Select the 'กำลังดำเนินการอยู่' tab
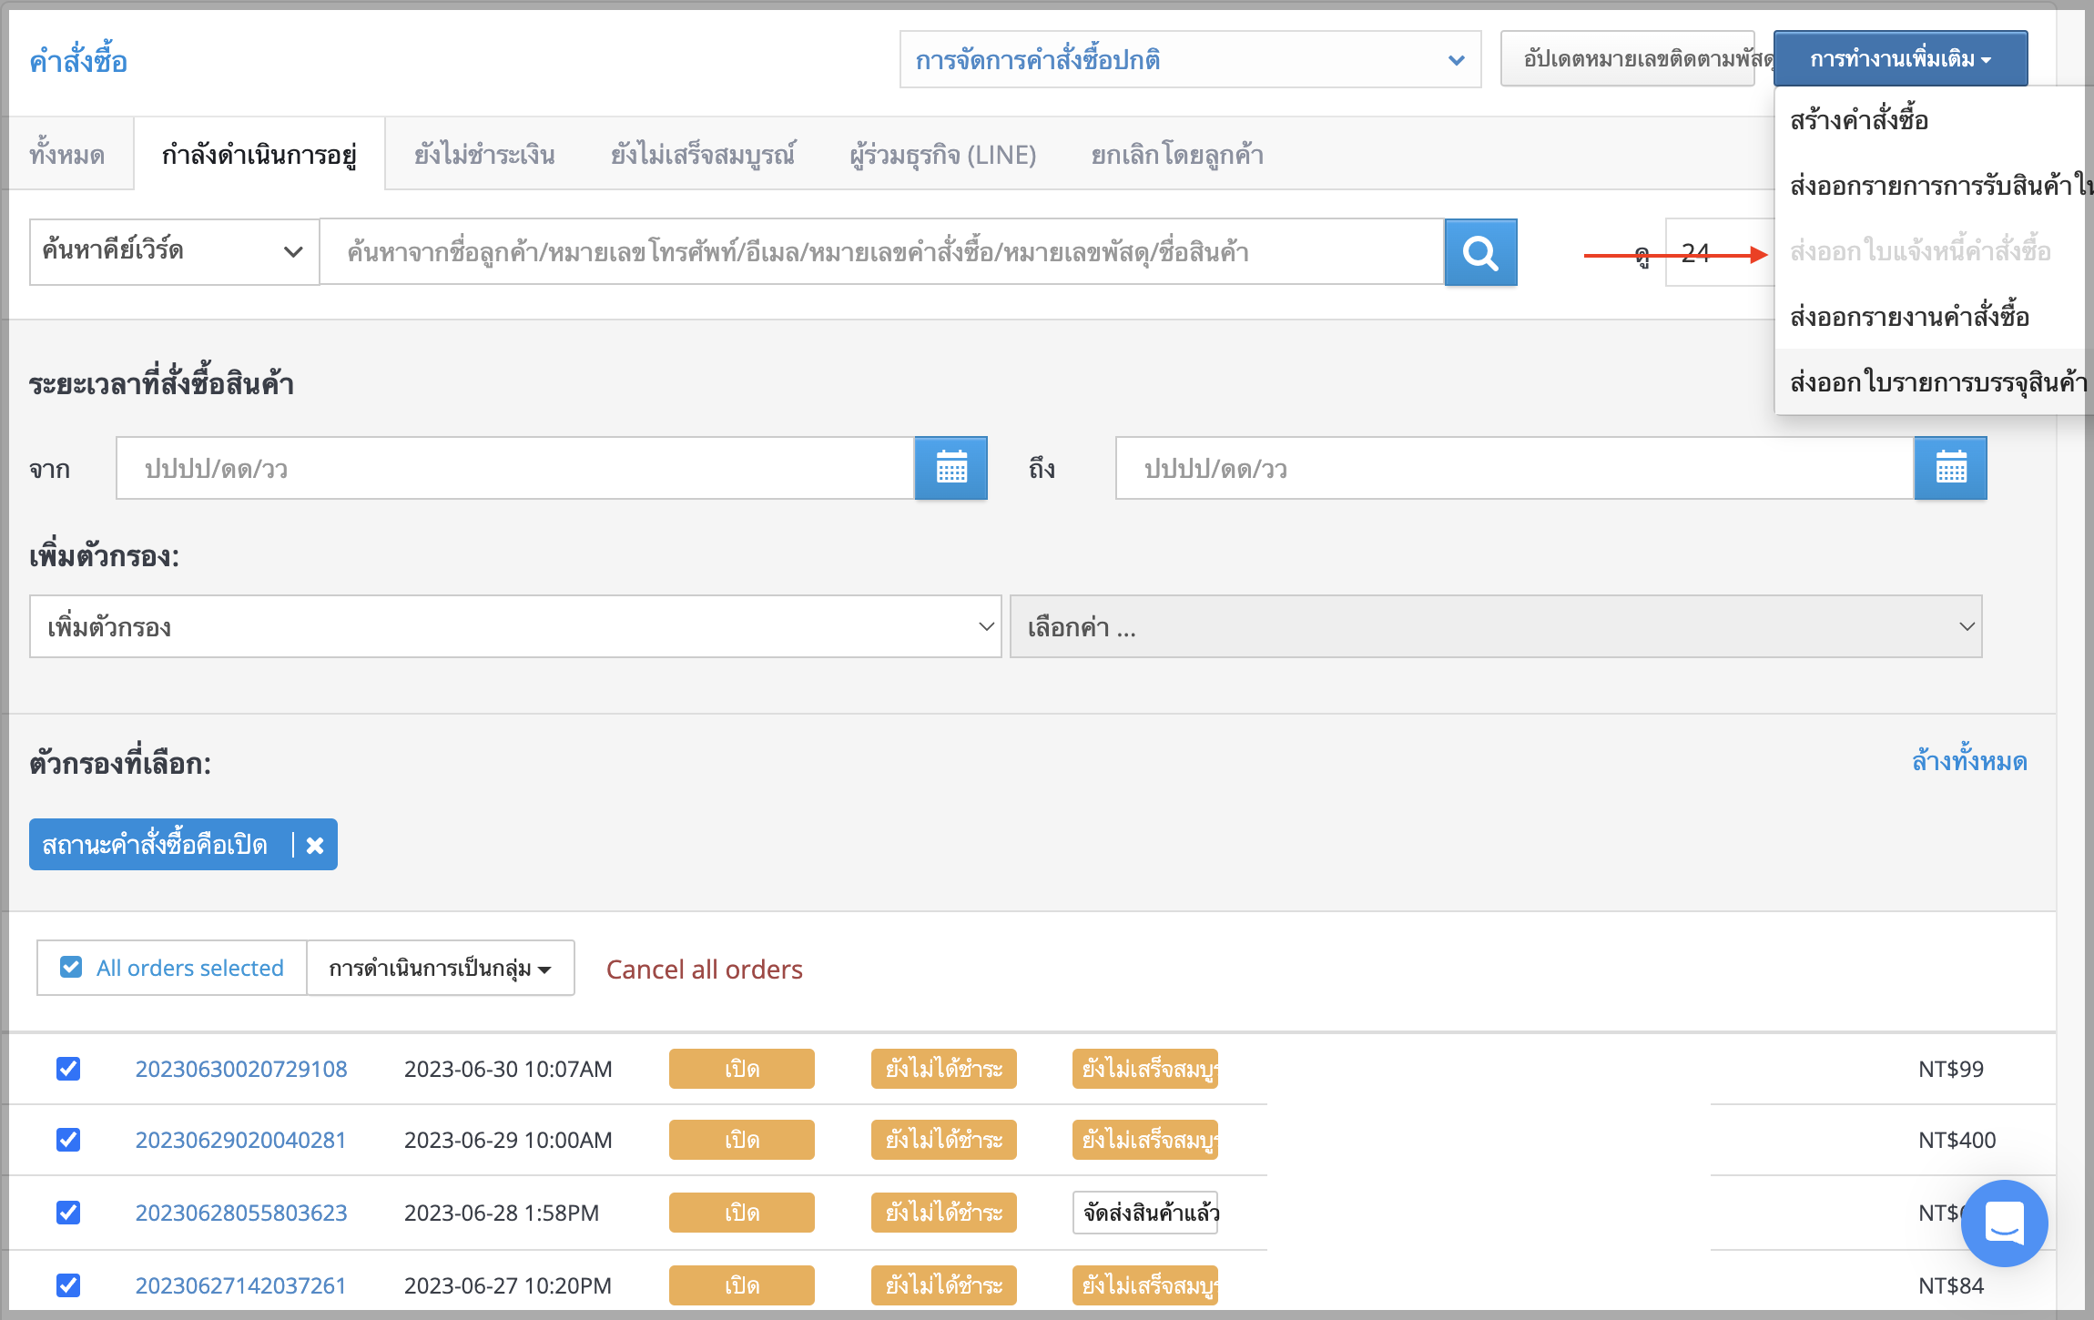The width and height of the screenshot is (2094, 1320). coord(259,155)
